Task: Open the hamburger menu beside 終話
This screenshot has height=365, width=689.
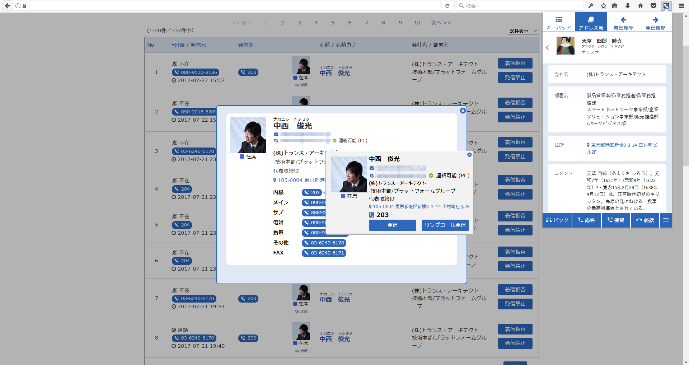Action: pyautogui.click(x=666, y=220)
